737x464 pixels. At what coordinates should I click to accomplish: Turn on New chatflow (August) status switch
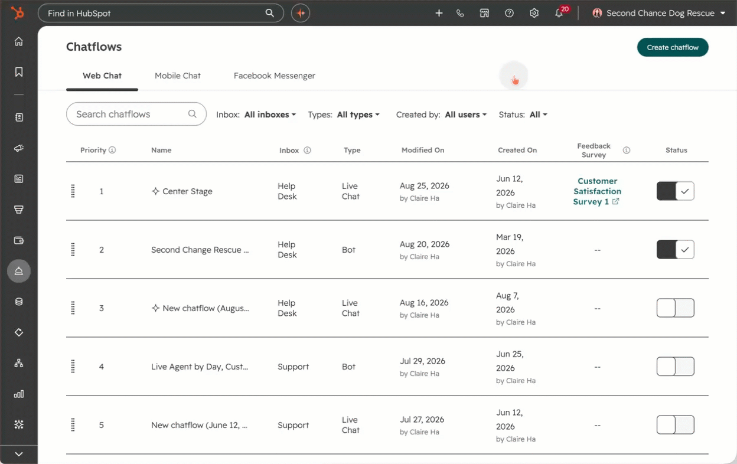(676, 308)
